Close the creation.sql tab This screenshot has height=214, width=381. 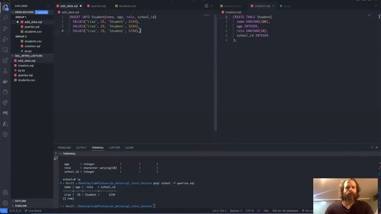point(273,6)
